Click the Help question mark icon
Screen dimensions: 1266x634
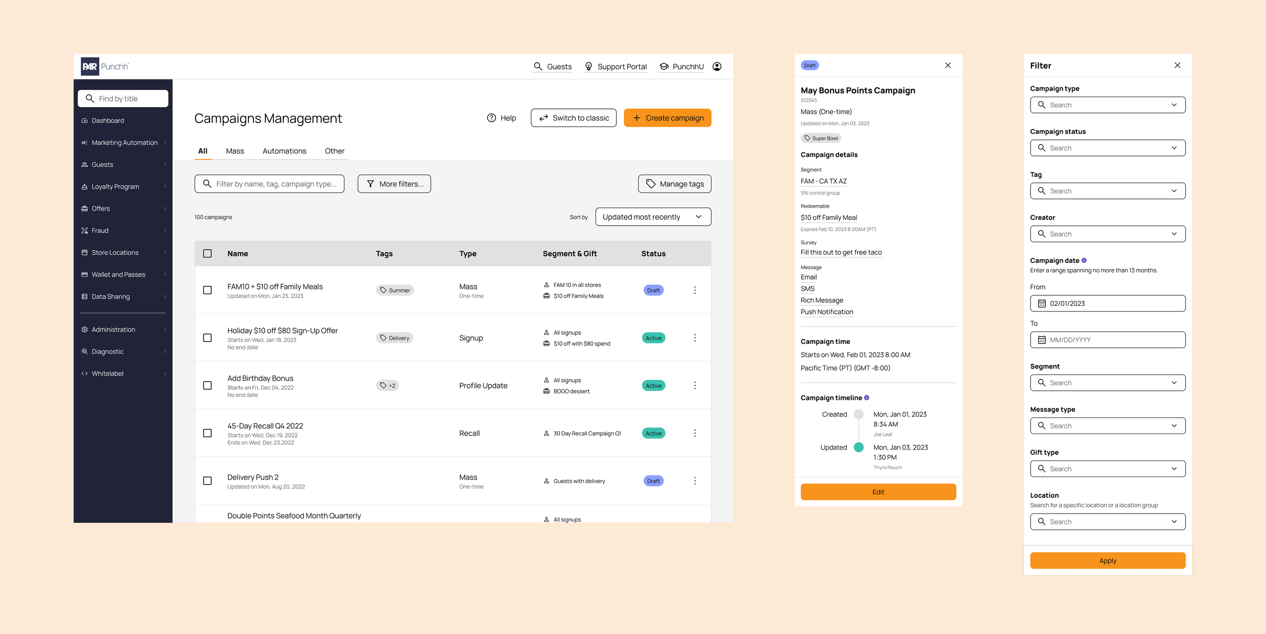point(491,118)
